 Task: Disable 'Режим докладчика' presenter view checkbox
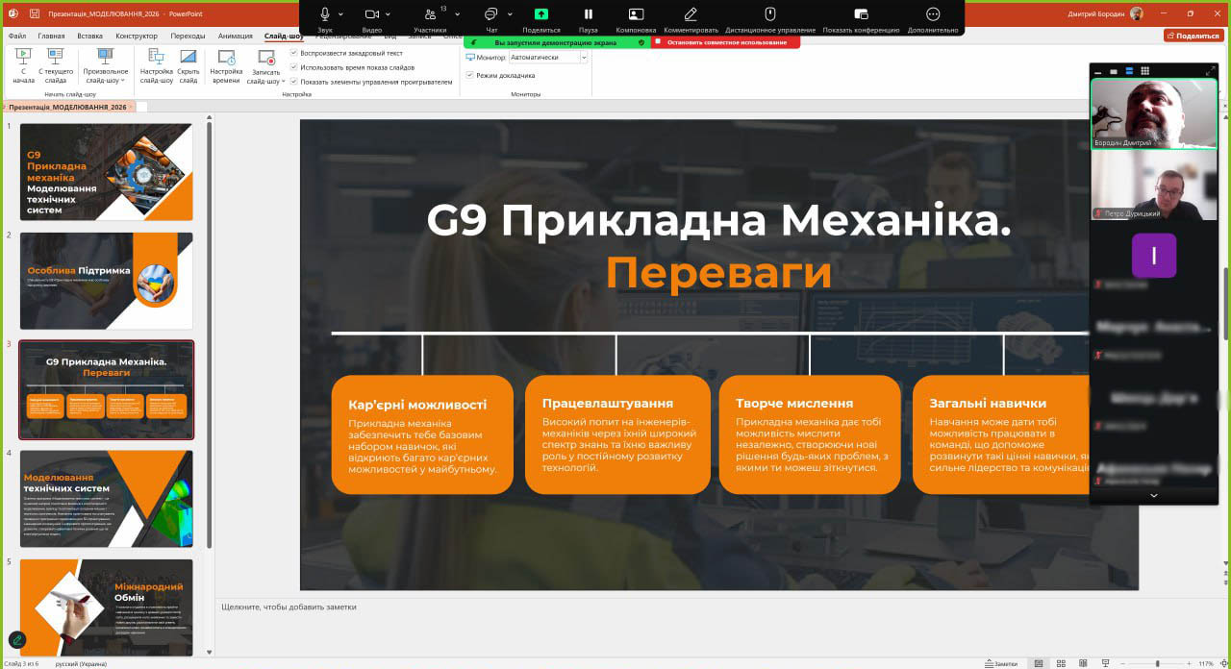tap(469, 75)
